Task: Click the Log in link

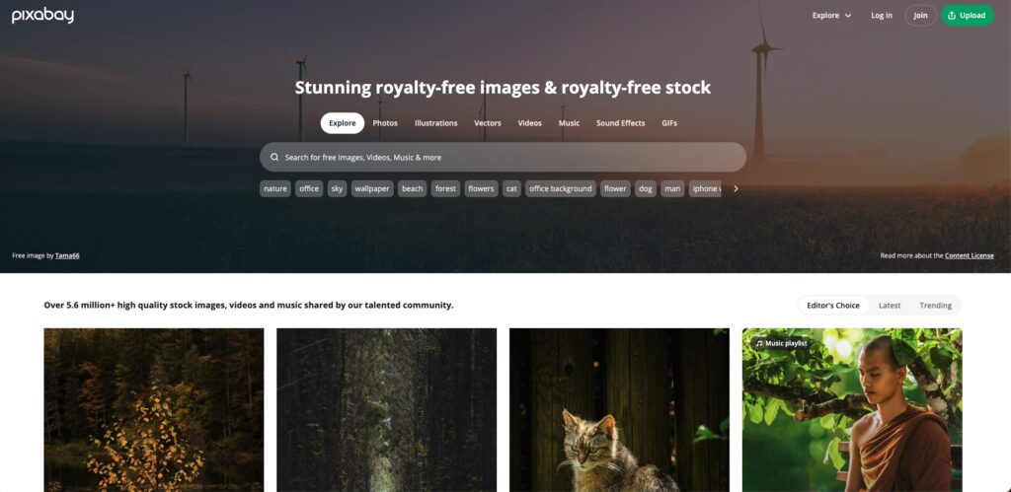Action: 882,16
